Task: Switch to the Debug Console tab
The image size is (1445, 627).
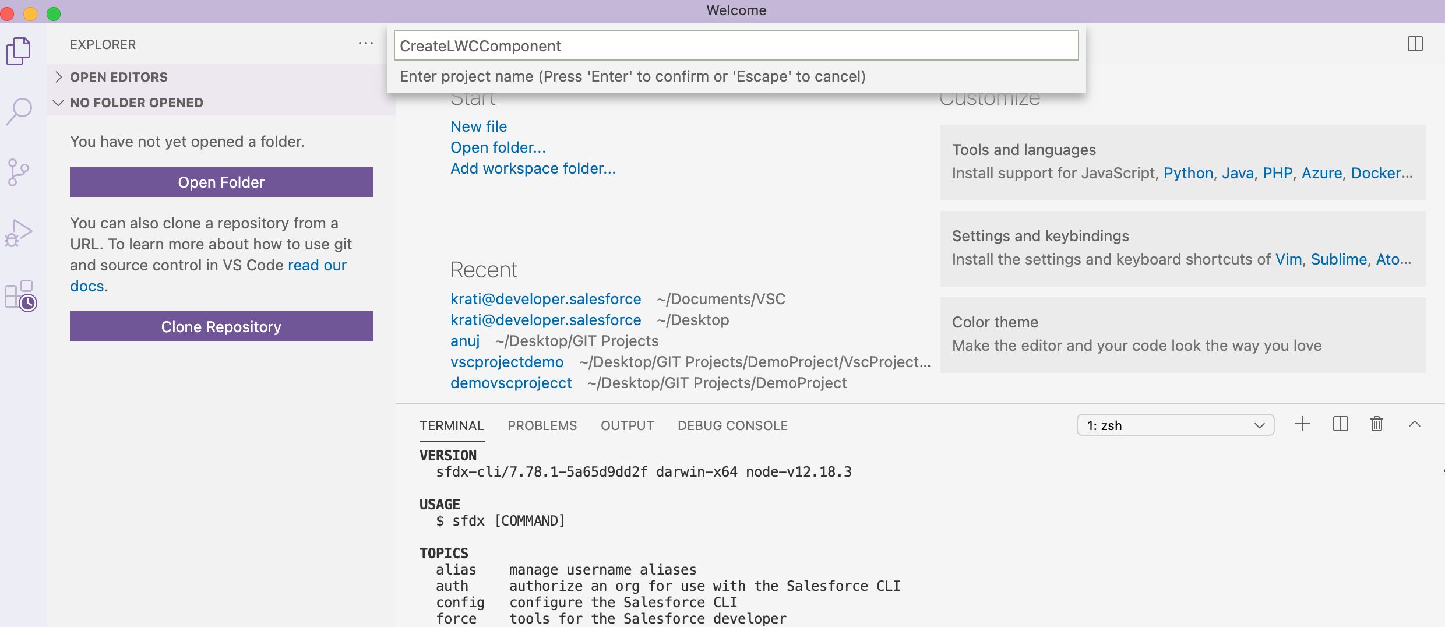Action: click(732, 425)
